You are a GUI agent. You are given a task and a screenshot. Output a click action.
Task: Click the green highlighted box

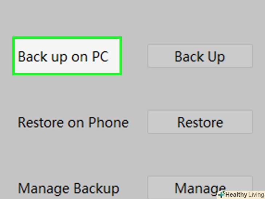[67, 56]
